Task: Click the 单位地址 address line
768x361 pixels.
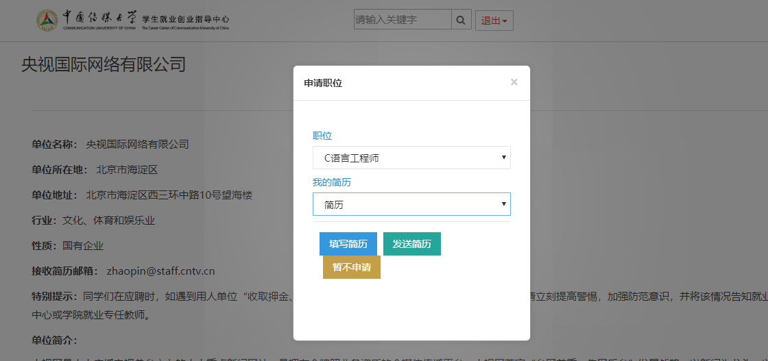Action: coord(142,195)
